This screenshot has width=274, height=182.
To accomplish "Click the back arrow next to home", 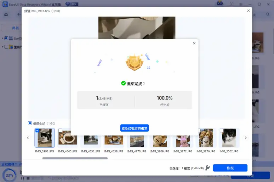I will 19,14.
